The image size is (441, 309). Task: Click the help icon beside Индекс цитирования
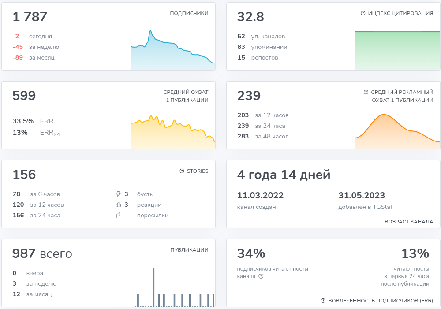click(x=363, y=14)
